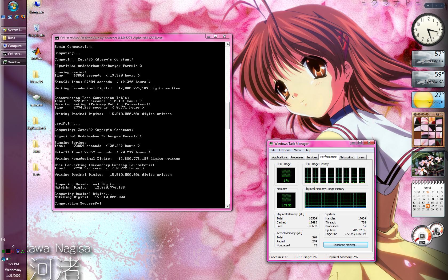This screenshot has height=280, width=448.
Task: Launch Internet Explorer from Quick Launch
Action: [x=17, y=17]
